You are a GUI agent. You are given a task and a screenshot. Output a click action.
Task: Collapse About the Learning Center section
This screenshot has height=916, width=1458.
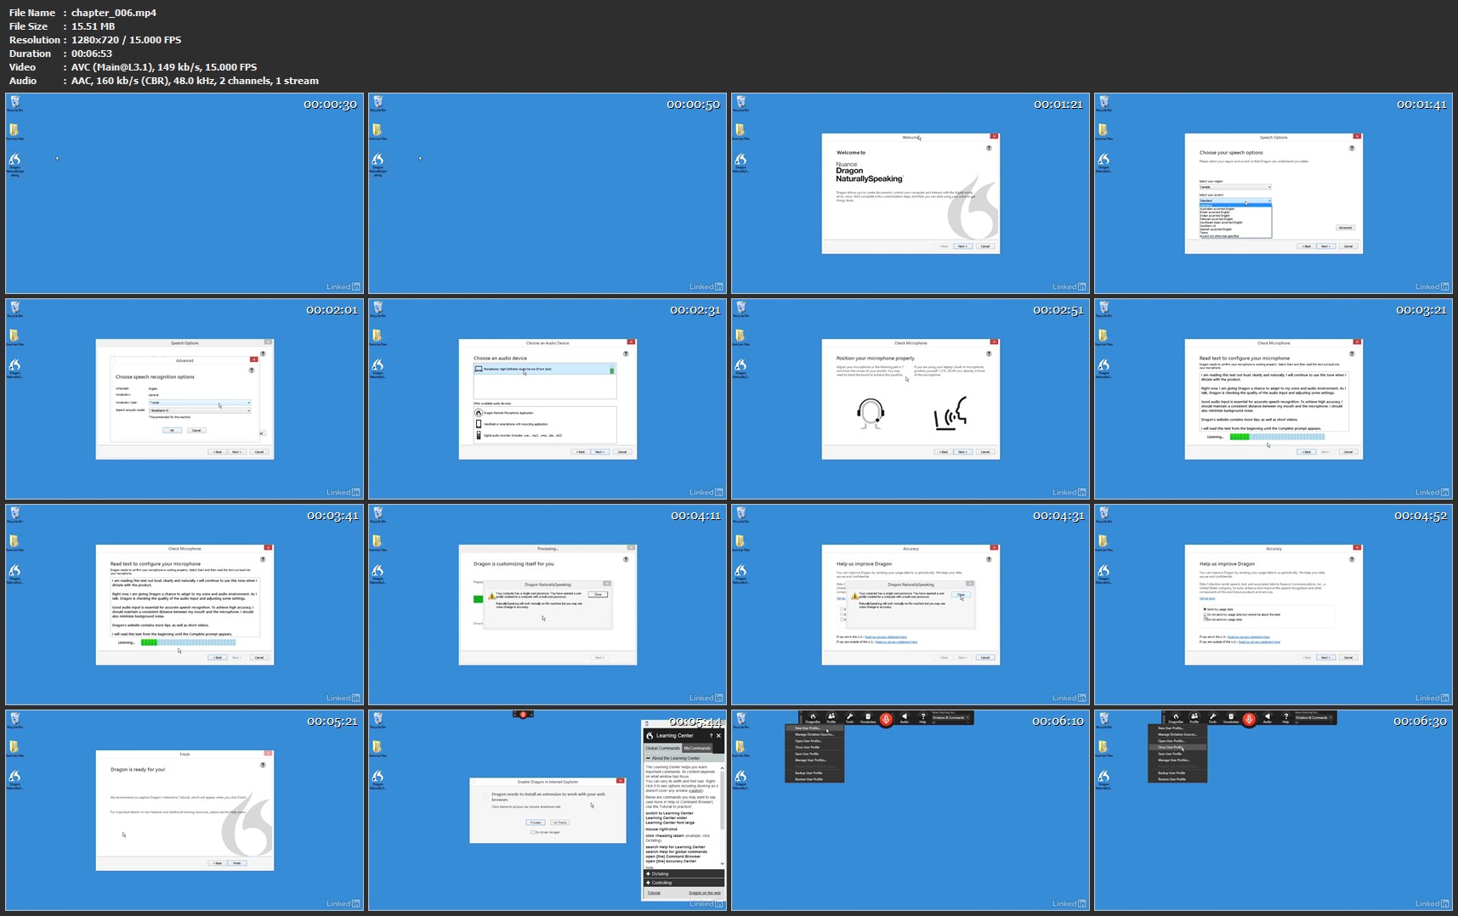(x=685, y=758)
